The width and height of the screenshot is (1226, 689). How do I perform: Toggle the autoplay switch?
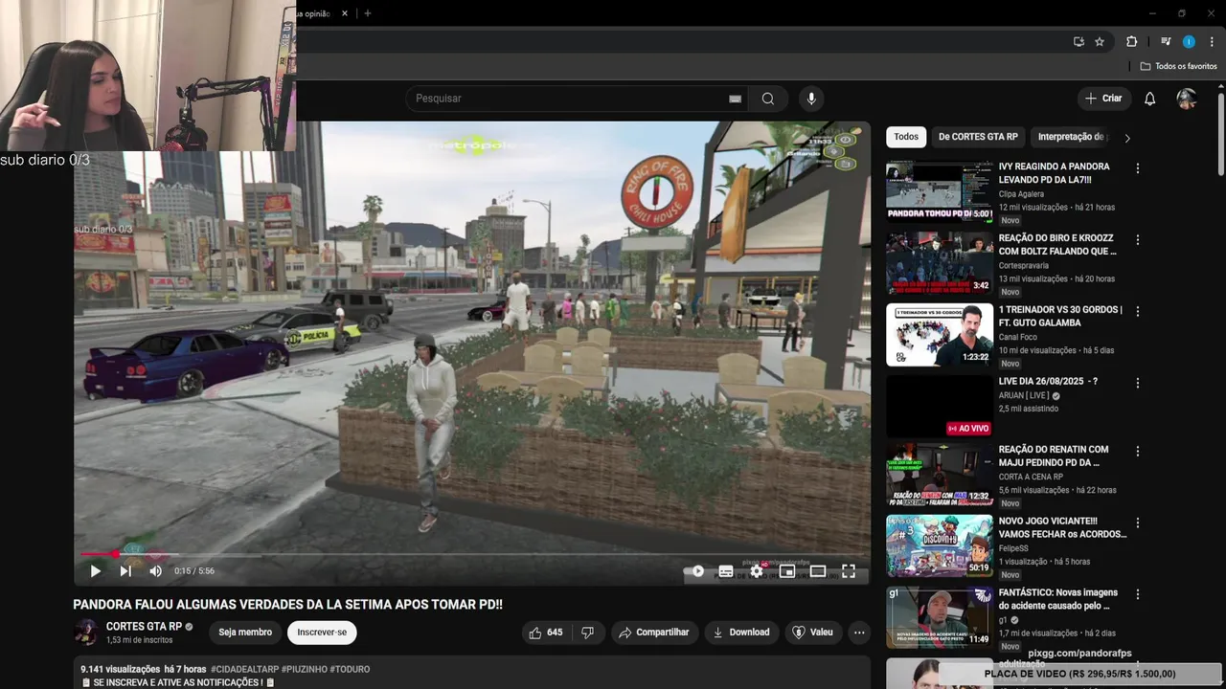(x=696, y=571)
